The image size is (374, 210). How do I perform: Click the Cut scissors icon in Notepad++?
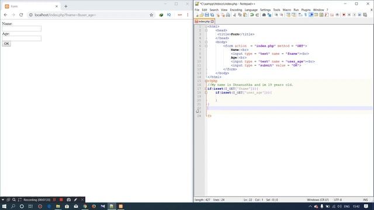234,15
